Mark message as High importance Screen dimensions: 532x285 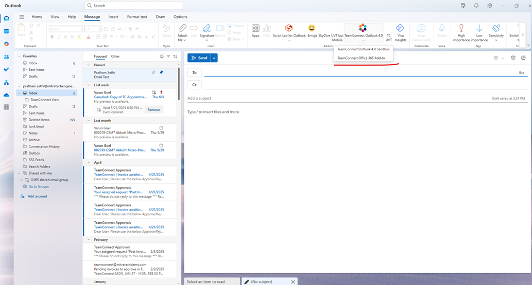click(x=461, y=32)
